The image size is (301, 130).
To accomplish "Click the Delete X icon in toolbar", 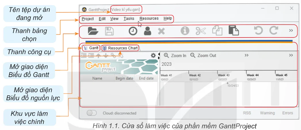I will pos(161,31).
